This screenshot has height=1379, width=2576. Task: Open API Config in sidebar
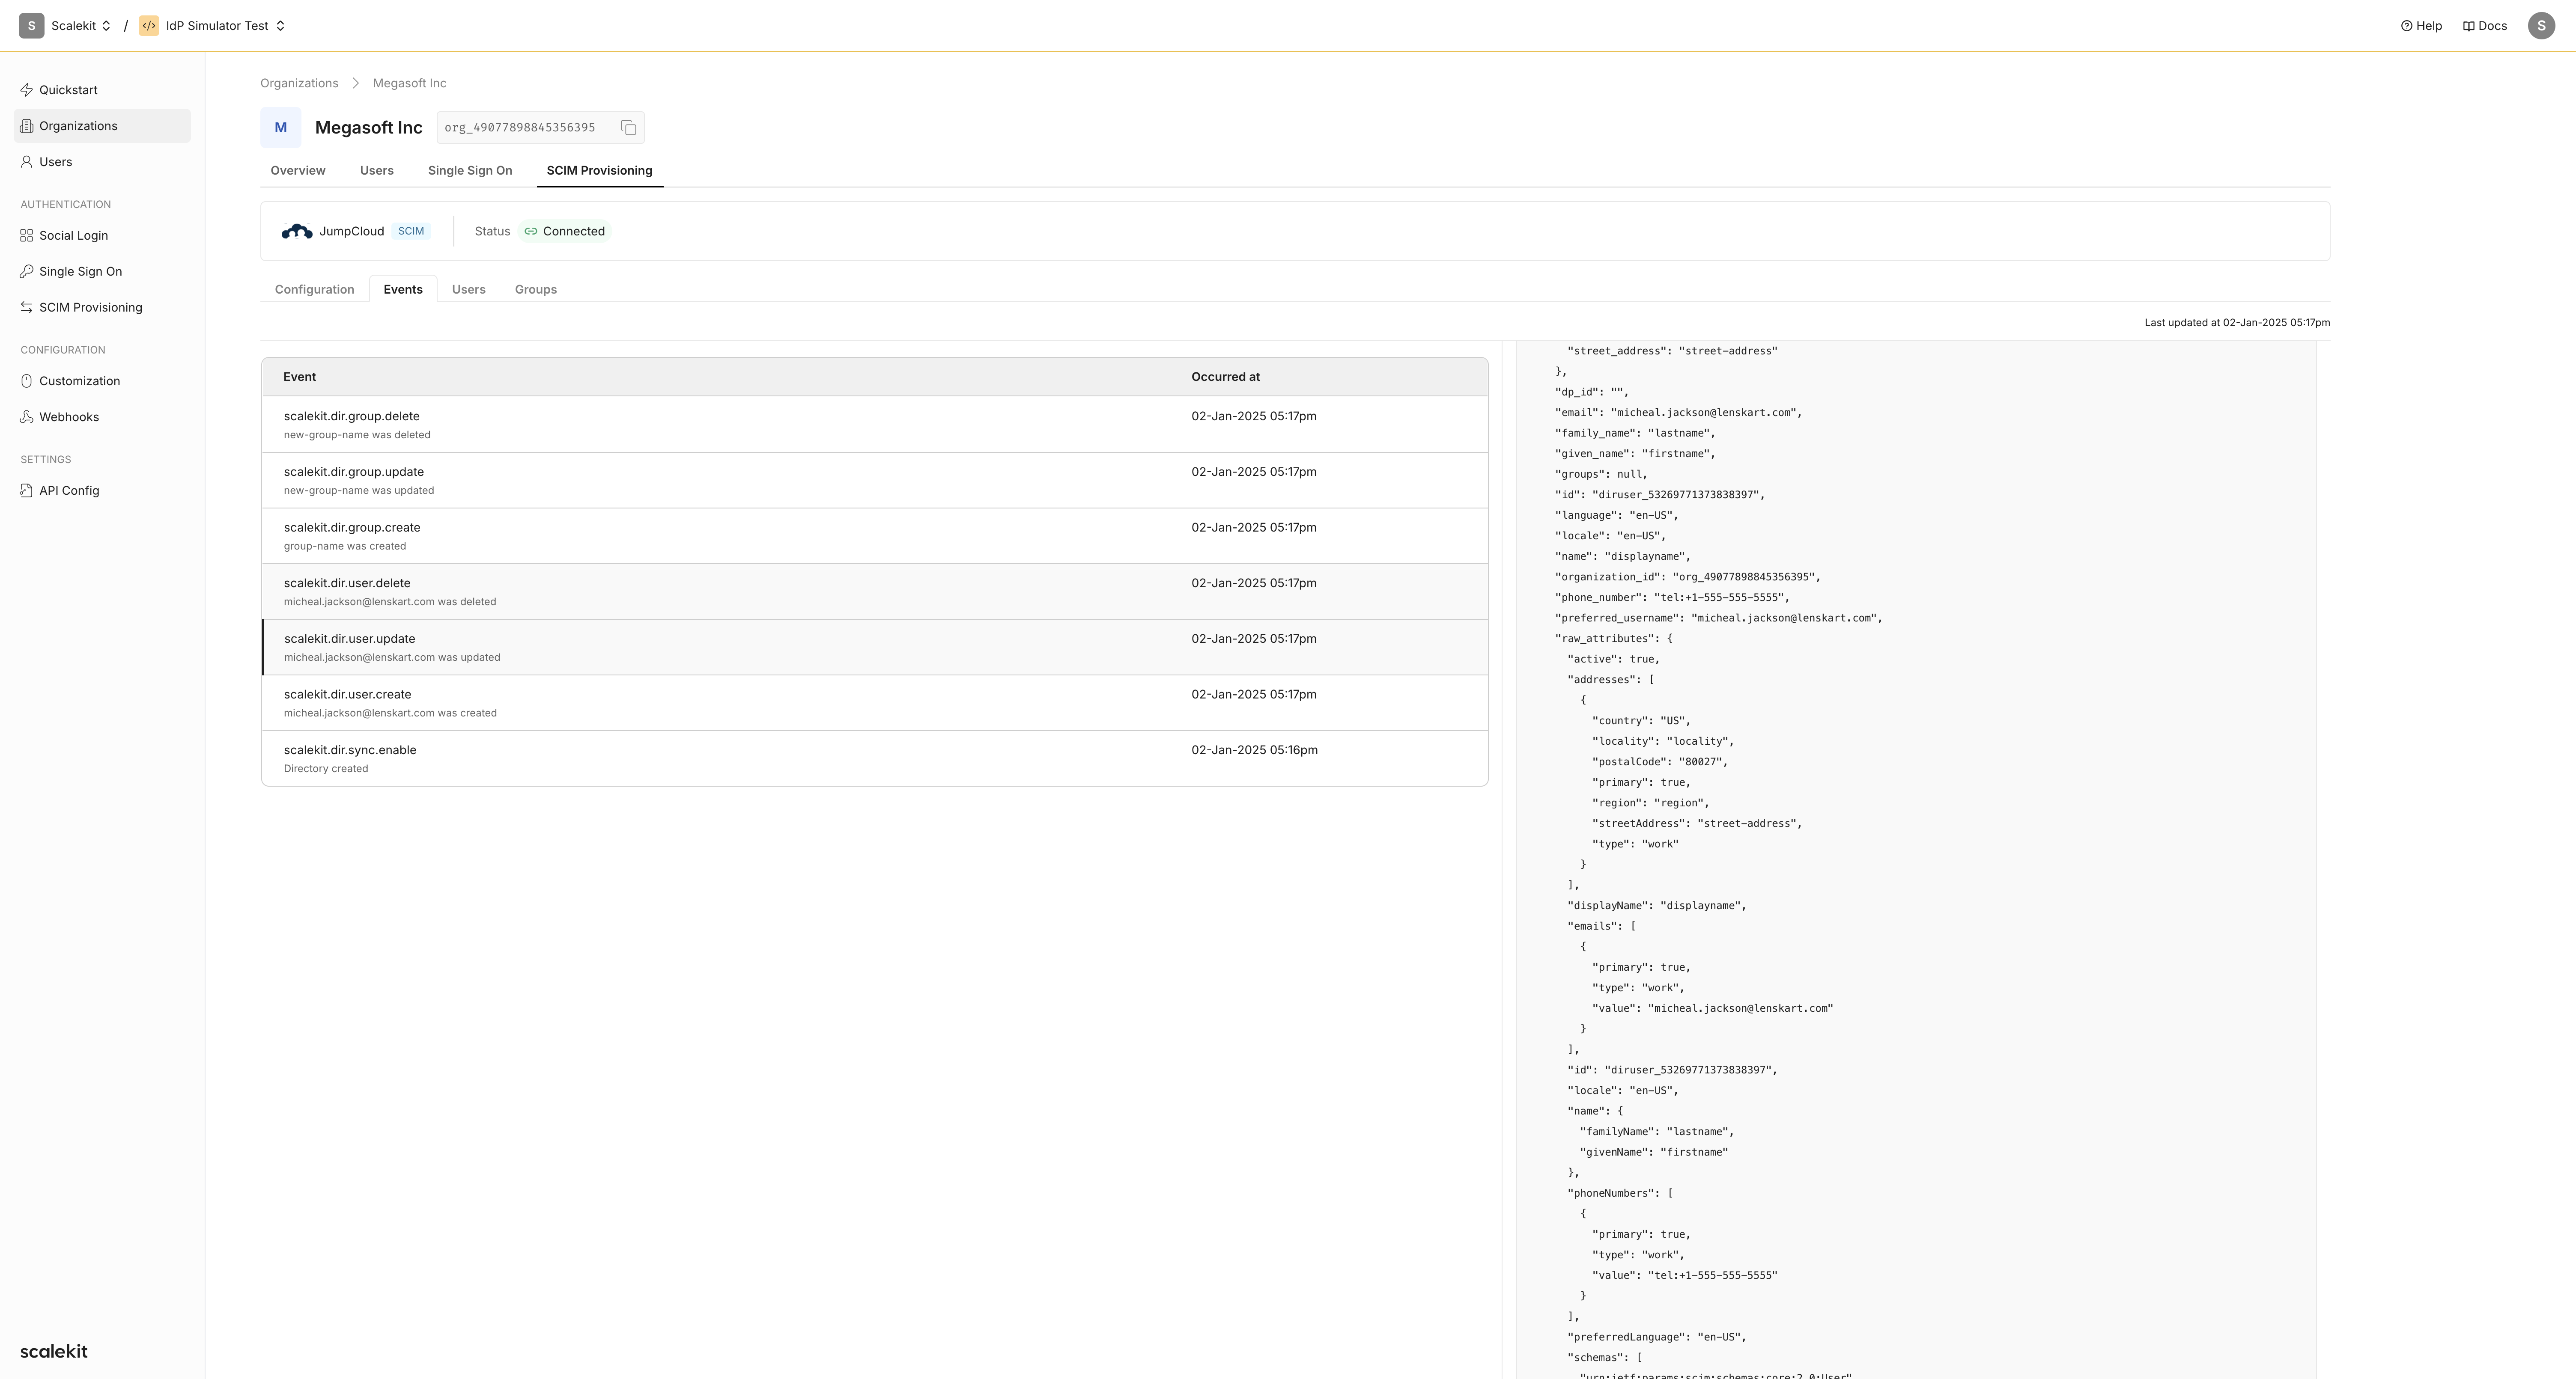(102, 490)
